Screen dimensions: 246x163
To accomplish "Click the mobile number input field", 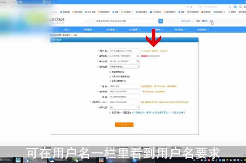I will tap(124, 102).
